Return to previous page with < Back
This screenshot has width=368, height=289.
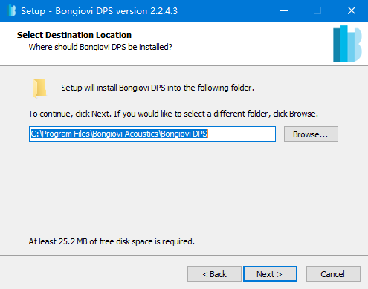point(214,274)
